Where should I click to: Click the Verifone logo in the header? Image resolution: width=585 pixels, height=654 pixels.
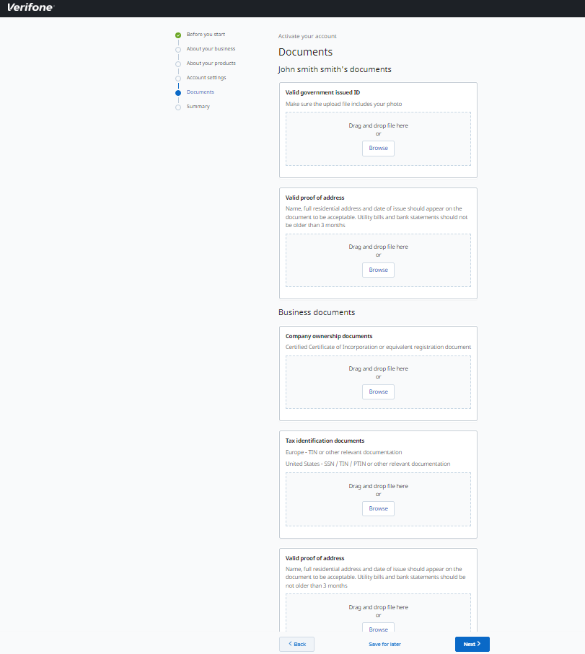pos(29,8)
